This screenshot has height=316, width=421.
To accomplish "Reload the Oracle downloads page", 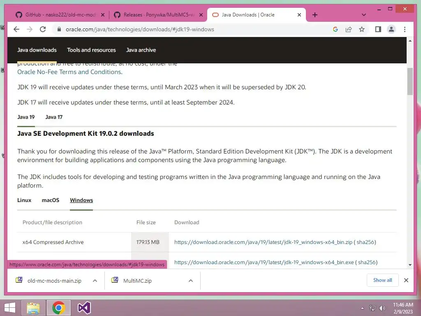I will (x=43, y=29).
